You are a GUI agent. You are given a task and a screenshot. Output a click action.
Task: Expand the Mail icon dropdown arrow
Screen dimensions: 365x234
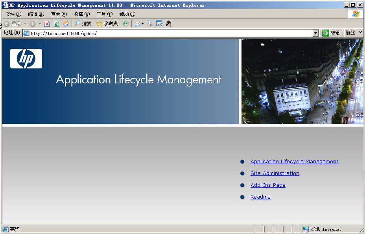(x=142, y=24)
